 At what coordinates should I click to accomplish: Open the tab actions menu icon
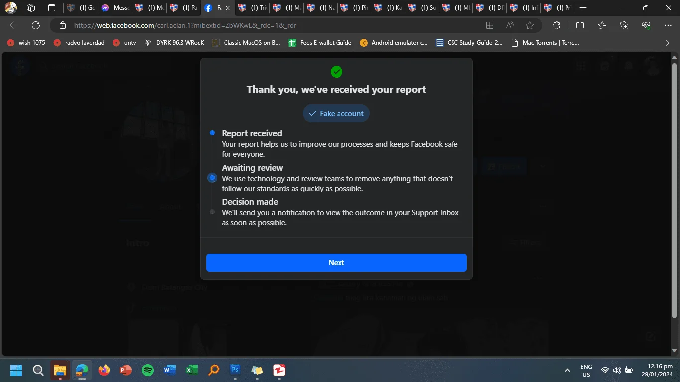(x=52, y=8)
